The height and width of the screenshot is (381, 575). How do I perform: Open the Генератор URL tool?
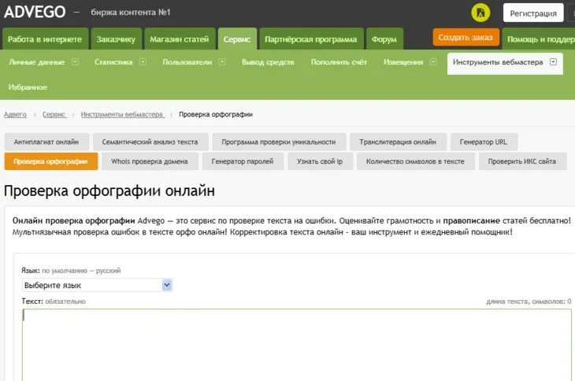[484, 142]
